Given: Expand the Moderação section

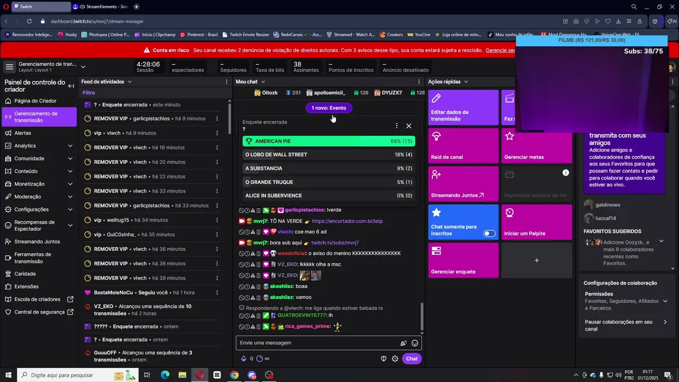Looking at the screenshot, I should (70, 197).
